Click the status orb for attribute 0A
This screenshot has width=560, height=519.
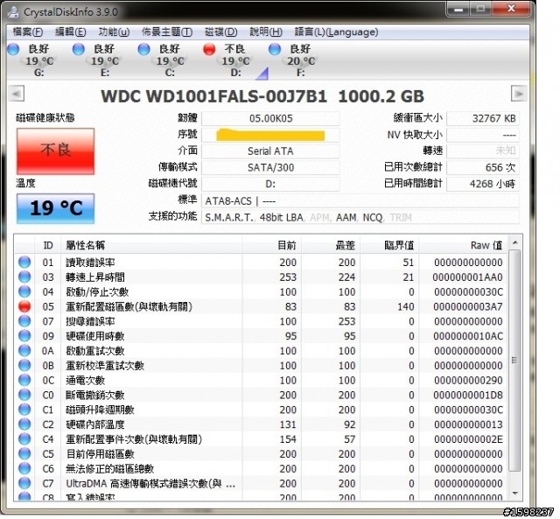tap(24, 350)
